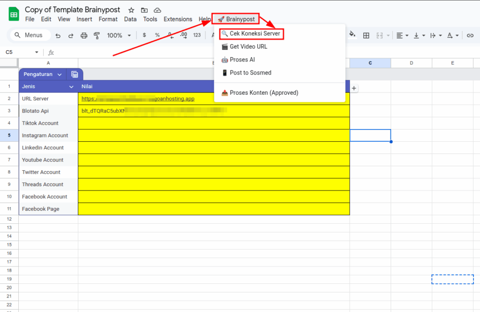The image size is (480, 312).
Task: Open the zoom 100% dropdown
Action: point(119,35)
